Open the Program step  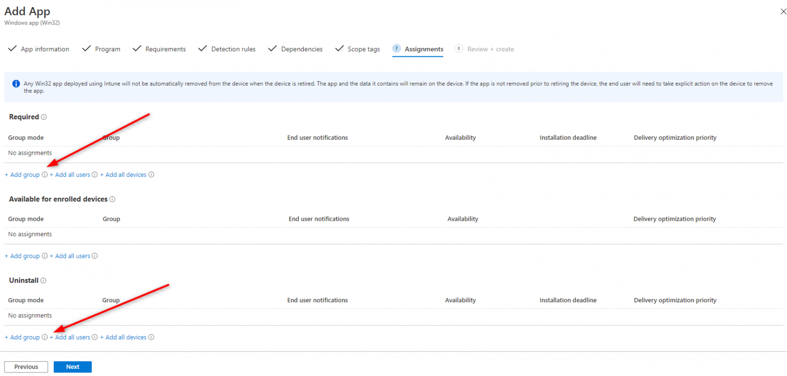[x=107, y=49]
